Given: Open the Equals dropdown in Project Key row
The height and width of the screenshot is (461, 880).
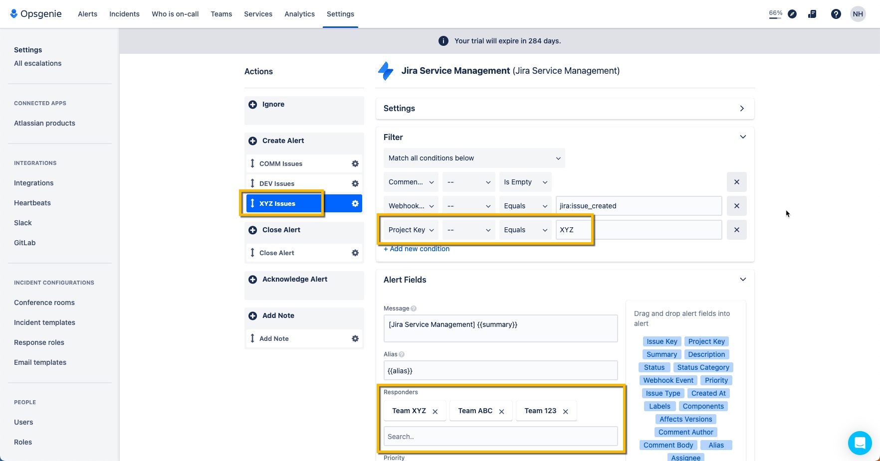Looking at the screenshot, I should click(525, 230).
